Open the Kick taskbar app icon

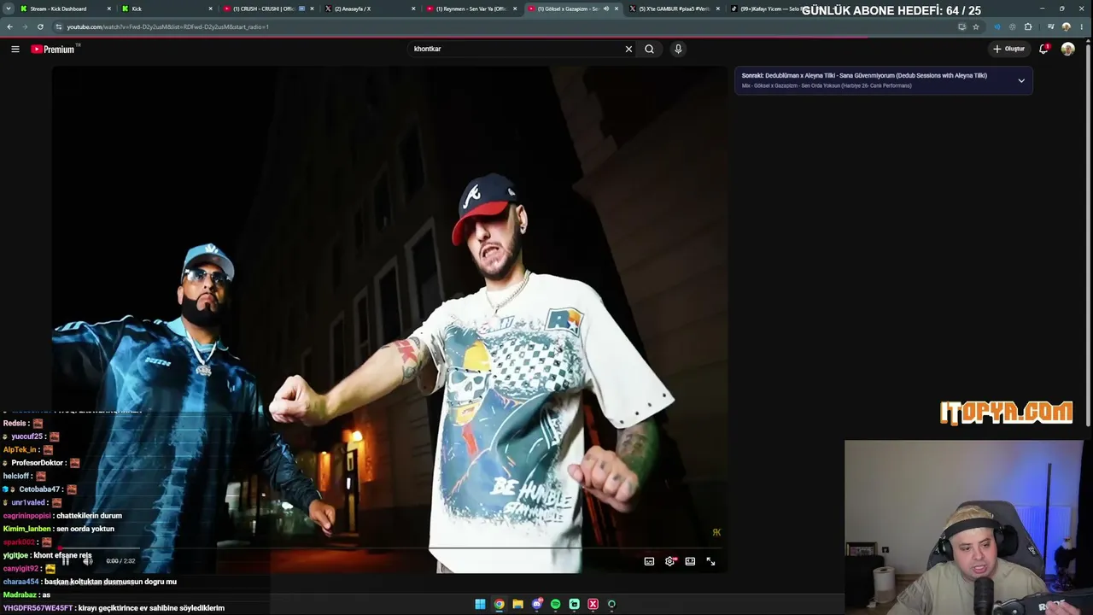[574, 604]
